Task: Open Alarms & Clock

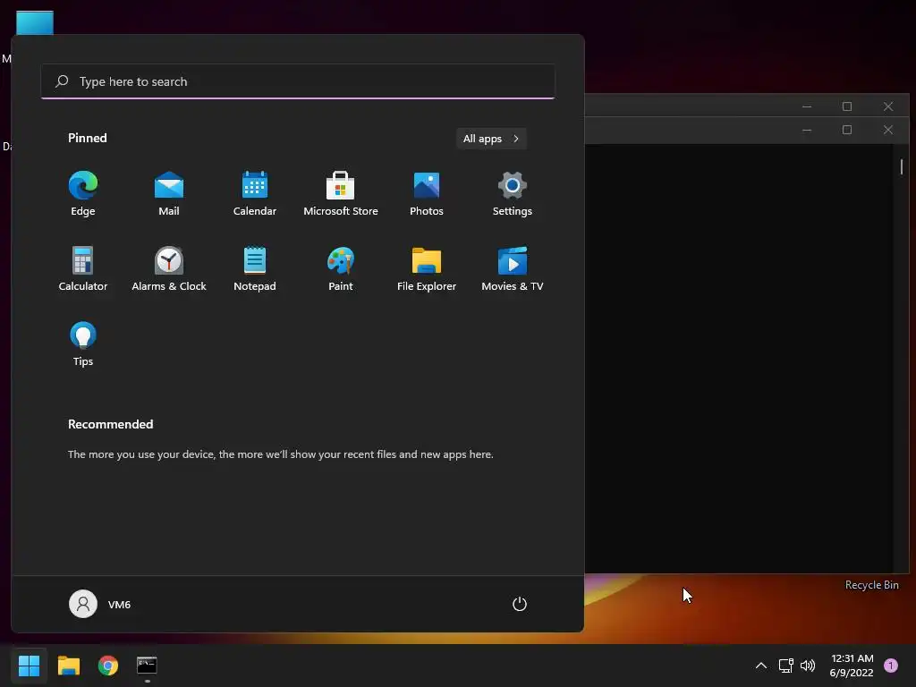Action: (169, 269)
